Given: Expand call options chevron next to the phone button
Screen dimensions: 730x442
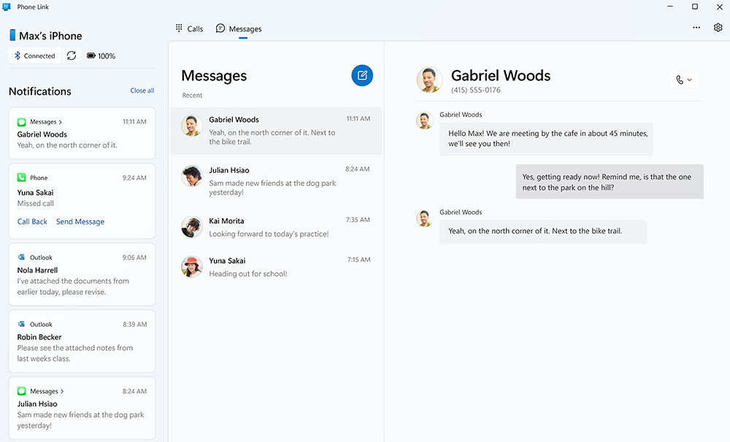Looking at the screenshot, I should point(690,80).
